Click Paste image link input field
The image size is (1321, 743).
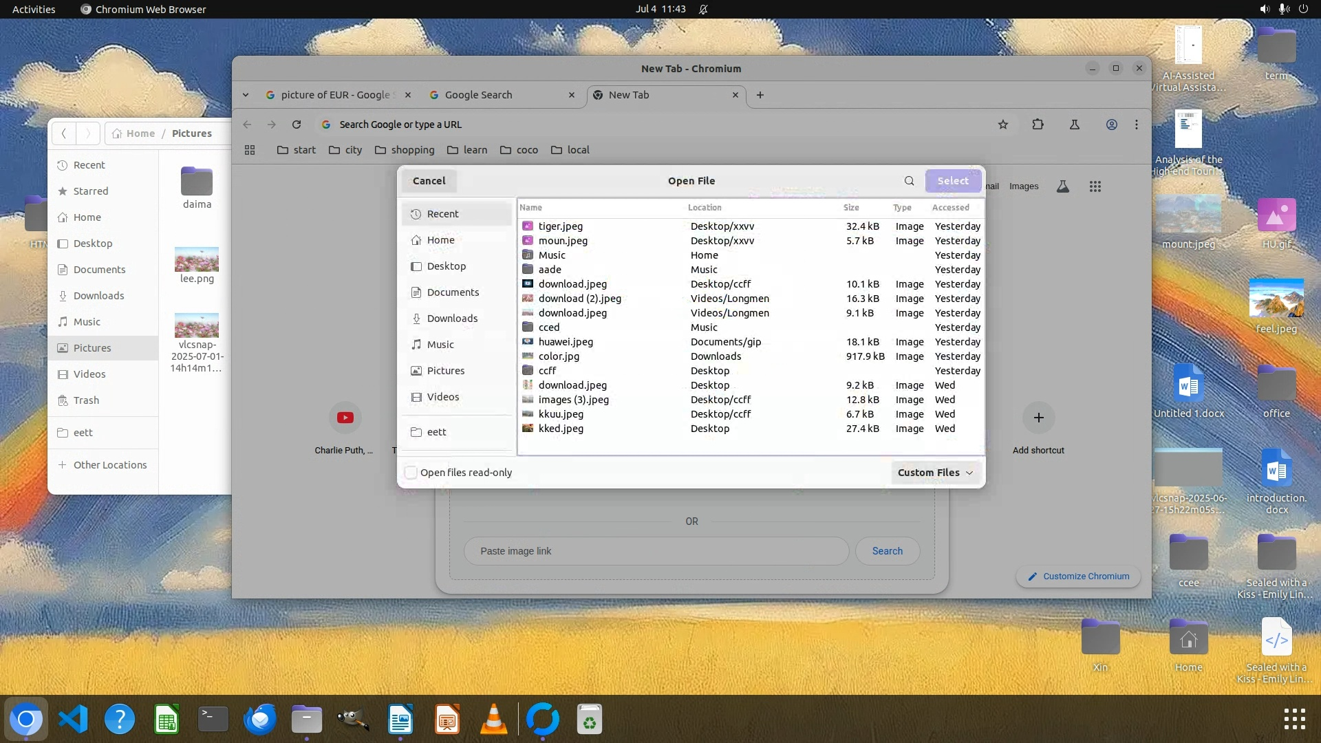[655, 551]
